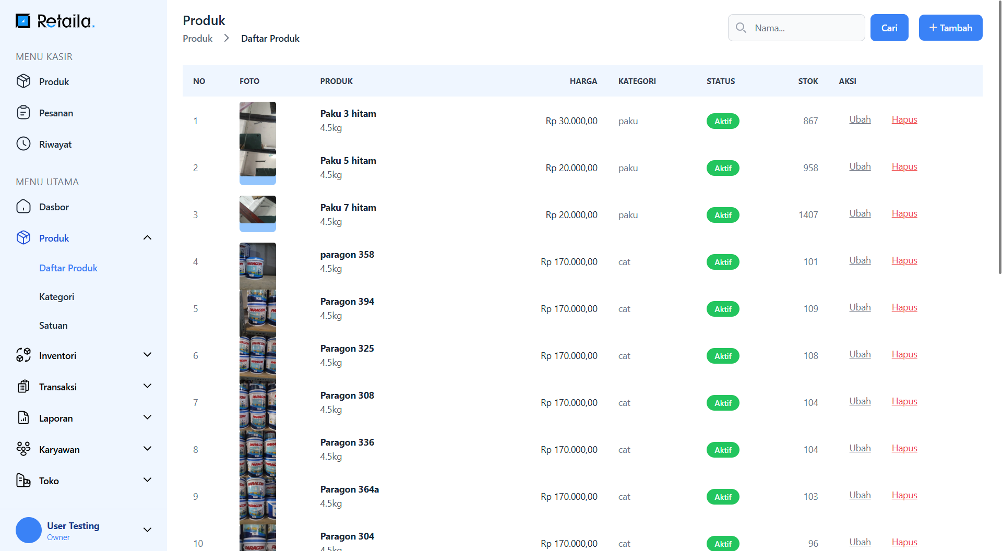Open Riwayat from the cashier menu
1002x551 pixels.
point(23,144)
